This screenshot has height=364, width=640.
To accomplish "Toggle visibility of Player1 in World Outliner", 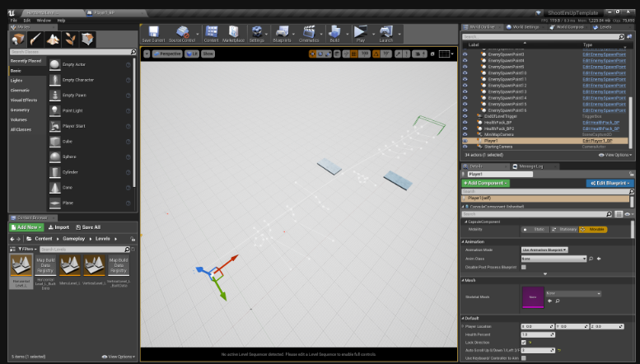I will pyautogui.click(x=465, y=141).
